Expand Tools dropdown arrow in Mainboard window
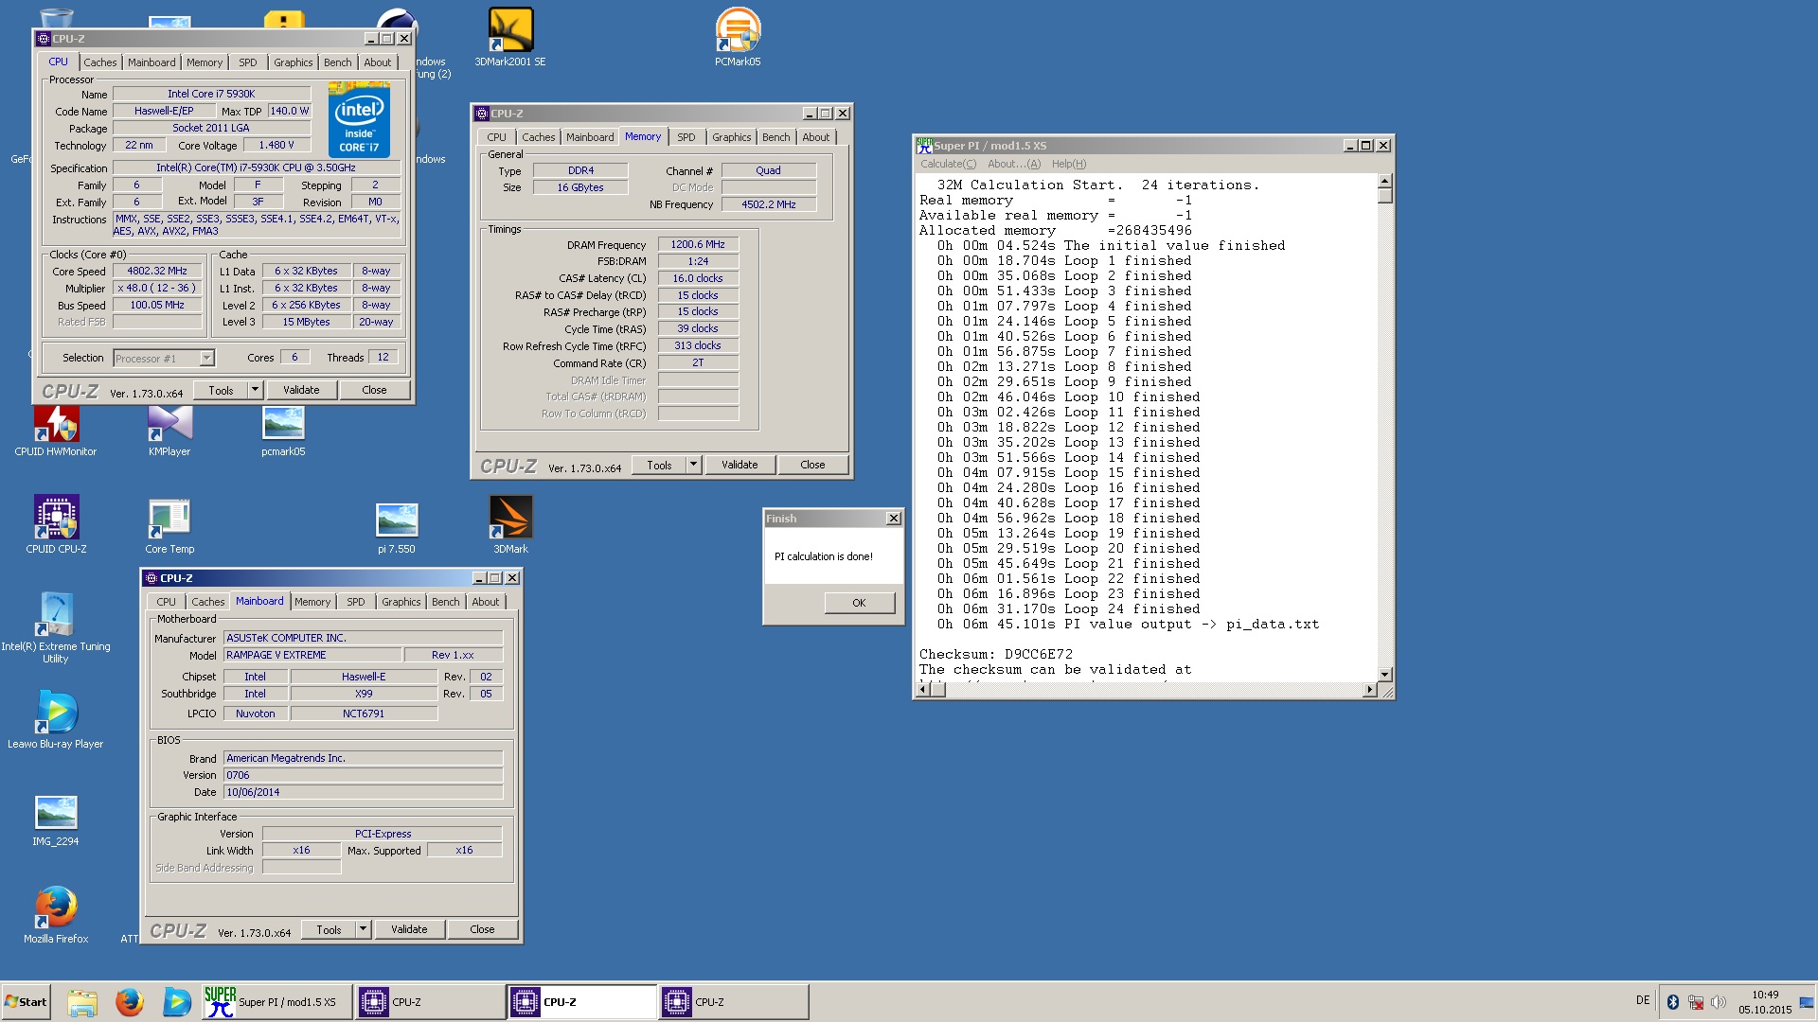 (363, 929)
